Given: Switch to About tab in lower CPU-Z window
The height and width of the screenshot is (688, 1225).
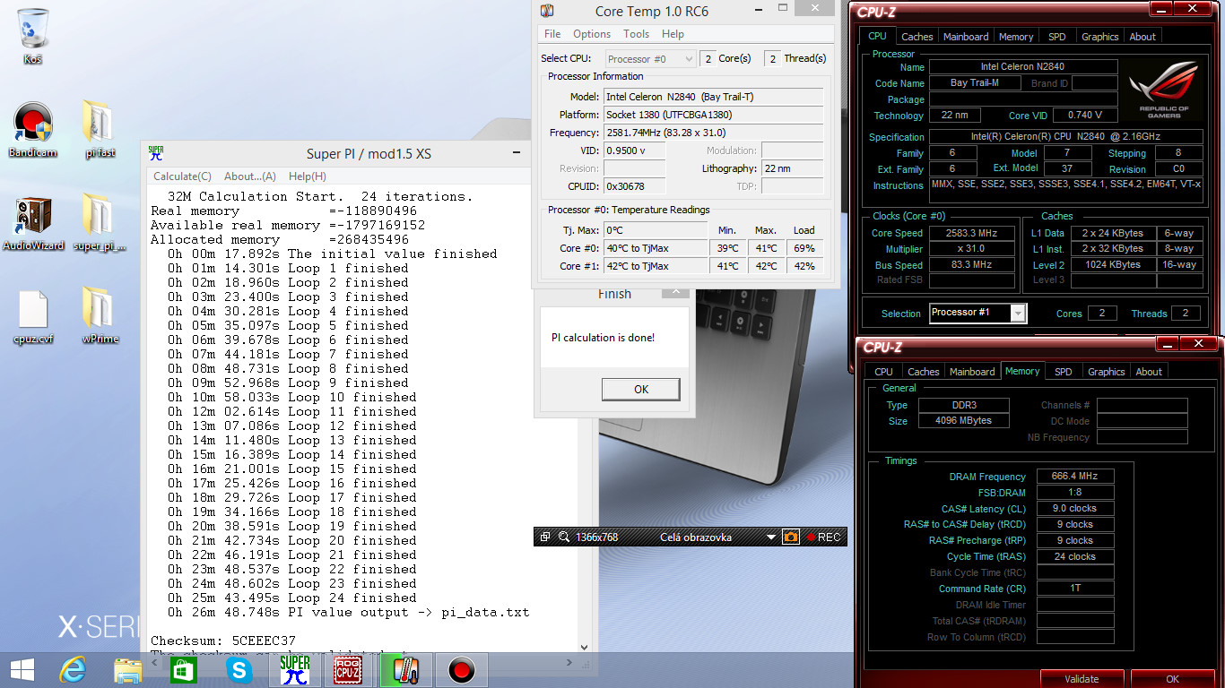Looking at the screenshot, I should click(1149, 372).
